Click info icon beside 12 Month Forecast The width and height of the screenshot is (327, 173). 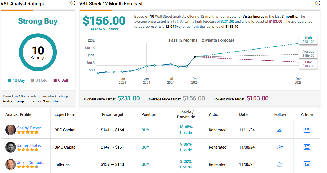(318, 3)
